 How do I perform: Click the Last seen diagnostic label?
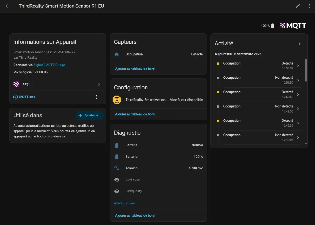point(133,180)
